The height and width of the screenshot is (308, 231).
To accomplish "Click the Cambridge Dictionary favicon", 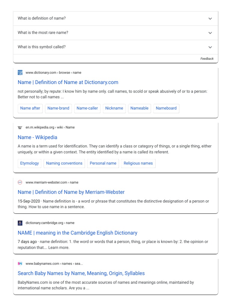I will (x=20, y=223).
